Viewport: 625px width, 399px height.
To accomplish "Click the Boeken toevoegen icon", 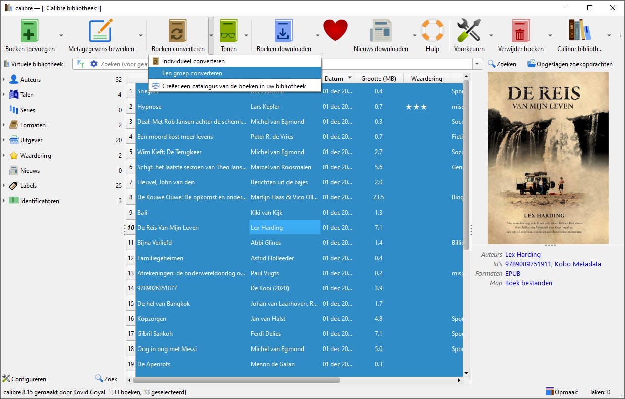I will [x=29, y=30].
